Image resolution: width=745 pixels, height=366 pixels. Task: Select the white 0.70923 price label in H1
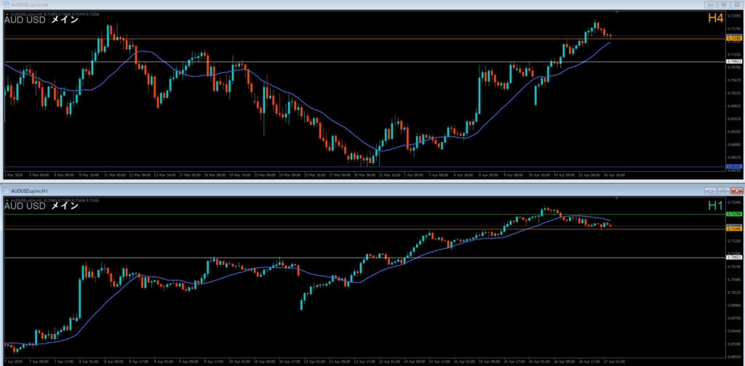(x=733, y=257)
